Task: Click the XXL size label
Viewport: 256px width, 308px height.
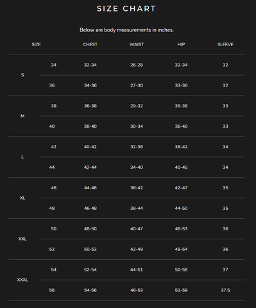Action: pos(22,239)
